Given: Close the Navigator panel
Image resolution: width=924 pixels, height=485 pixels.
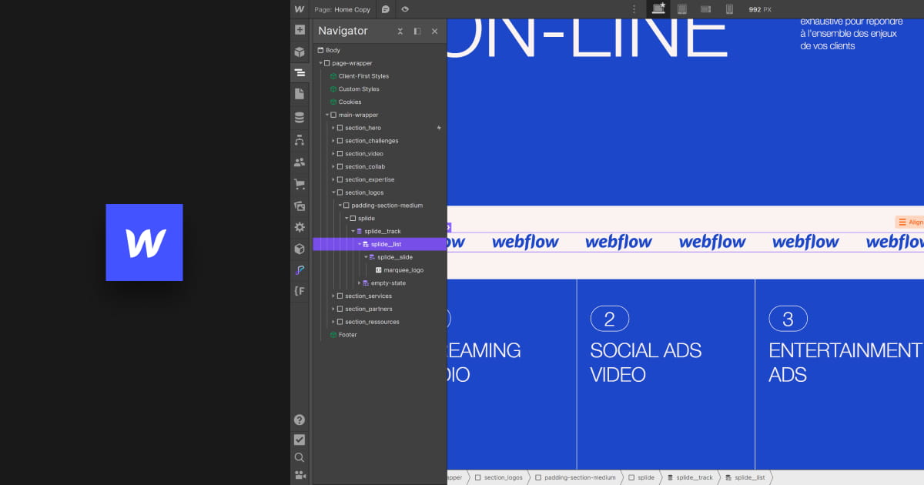Looking at the screenshot, I should pos(434,32).
